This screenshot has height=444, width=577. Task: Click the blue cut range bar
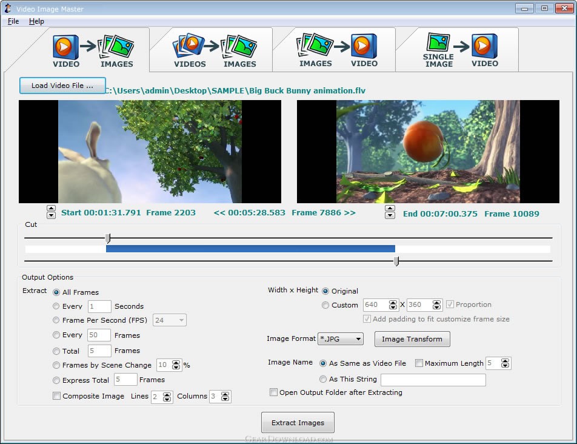pos(250,249)
